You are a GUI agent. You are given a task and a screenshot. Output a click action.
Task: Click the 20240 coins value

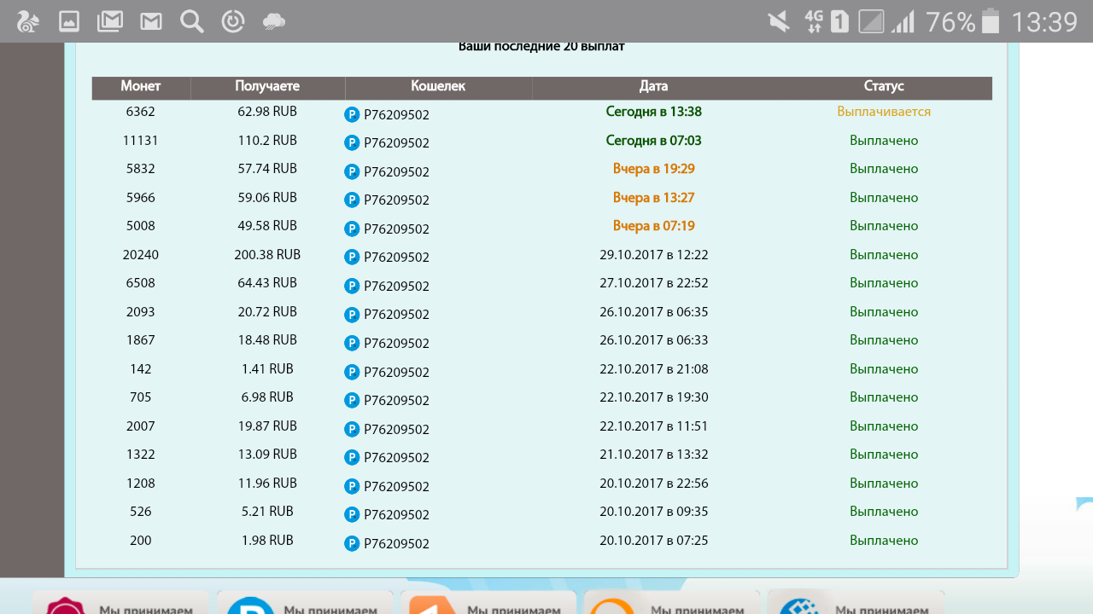coord(141,255)
